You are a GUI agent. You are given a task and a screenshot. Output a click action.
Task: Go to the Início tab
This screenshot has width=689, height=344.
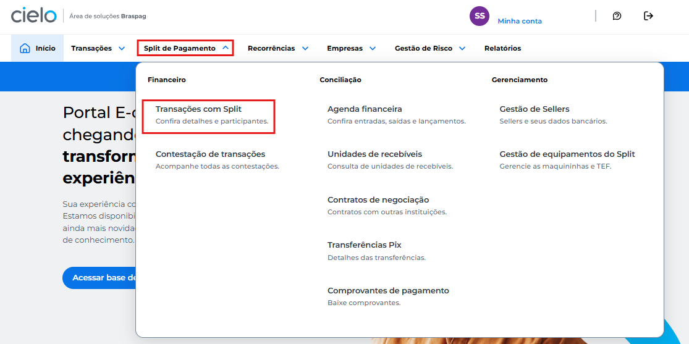coord(37,48)
